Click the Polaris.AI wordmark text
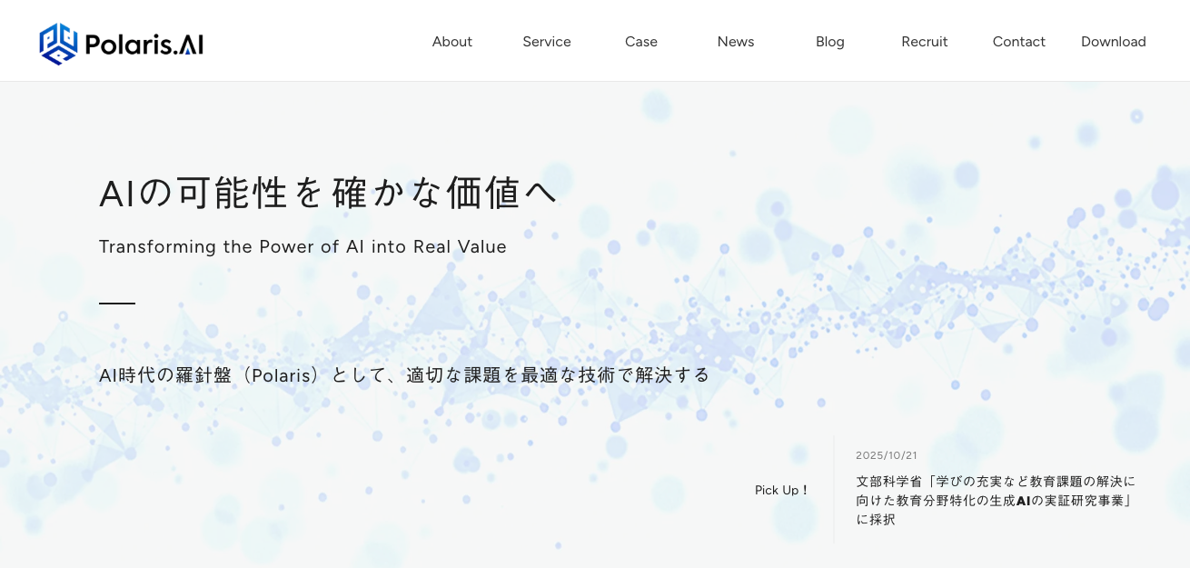This screenshot has width=1190, height=568. pyautogui.click(x=144, y=43)
